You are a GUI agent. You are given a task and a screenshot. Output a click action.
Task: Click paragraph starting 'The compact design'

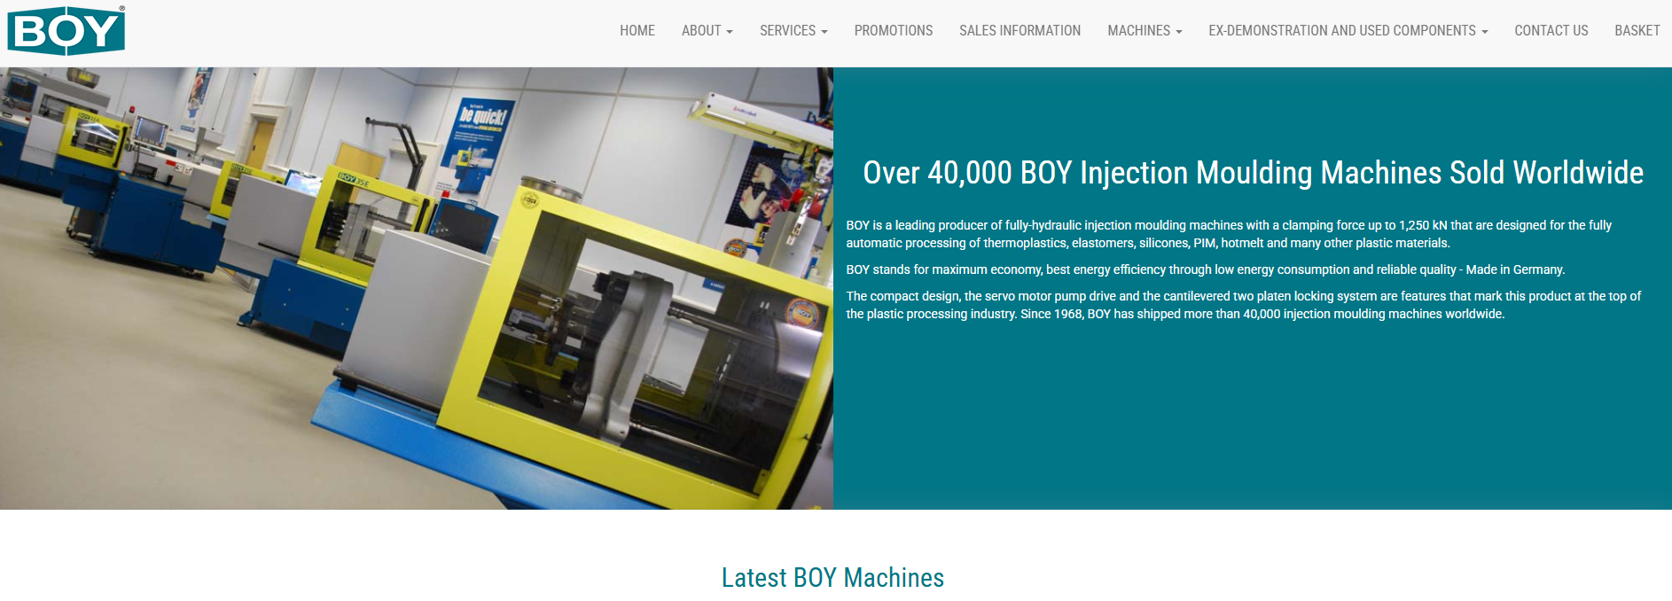pos(1244,305)
